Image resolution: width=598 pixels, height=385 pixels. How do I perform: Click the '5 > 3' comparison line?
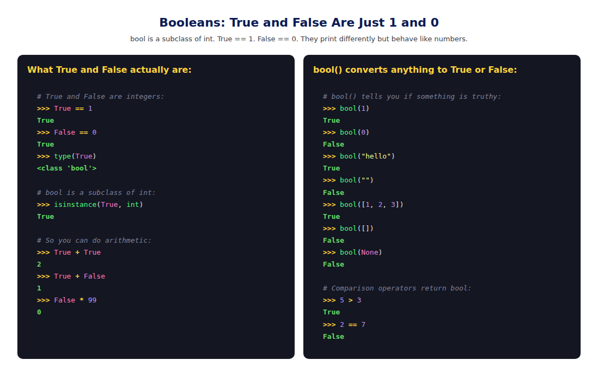342,300
